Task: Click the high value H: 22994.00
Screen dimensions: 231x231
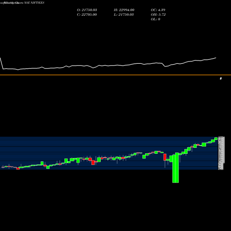Action: (x=124, y=10)
